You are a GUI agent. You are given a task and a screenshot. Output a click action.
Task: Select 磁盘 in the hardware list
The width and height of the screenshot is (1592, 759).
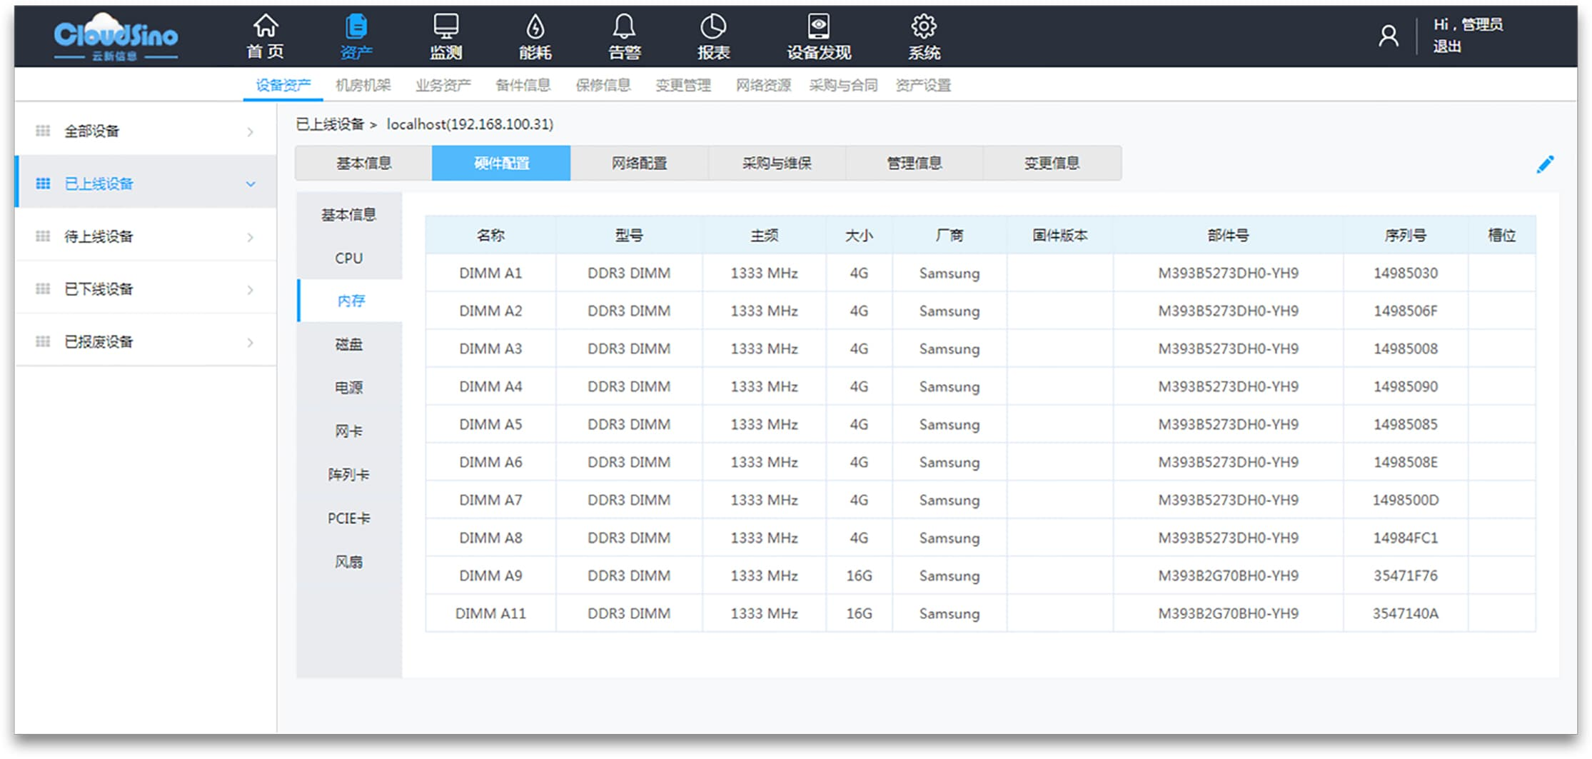pyautogui.click(x=349, y=345)
